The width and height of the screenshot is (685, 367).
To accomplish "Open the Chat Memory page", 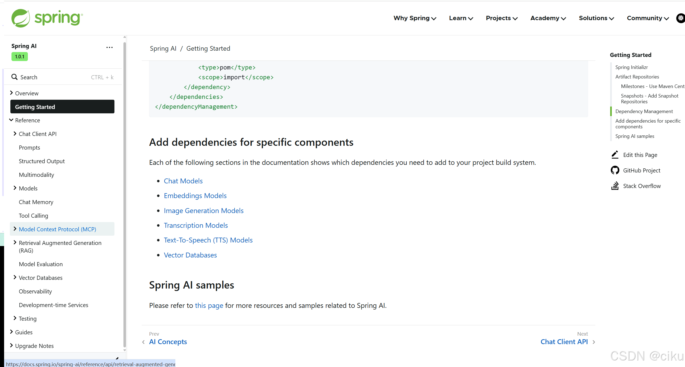I will coord(36,202).
